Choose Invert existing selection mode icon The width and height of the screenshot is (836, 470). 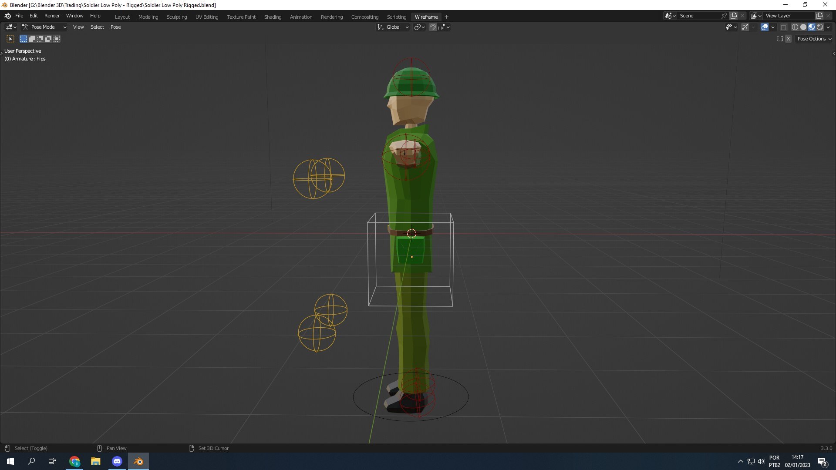click(48, 39)
